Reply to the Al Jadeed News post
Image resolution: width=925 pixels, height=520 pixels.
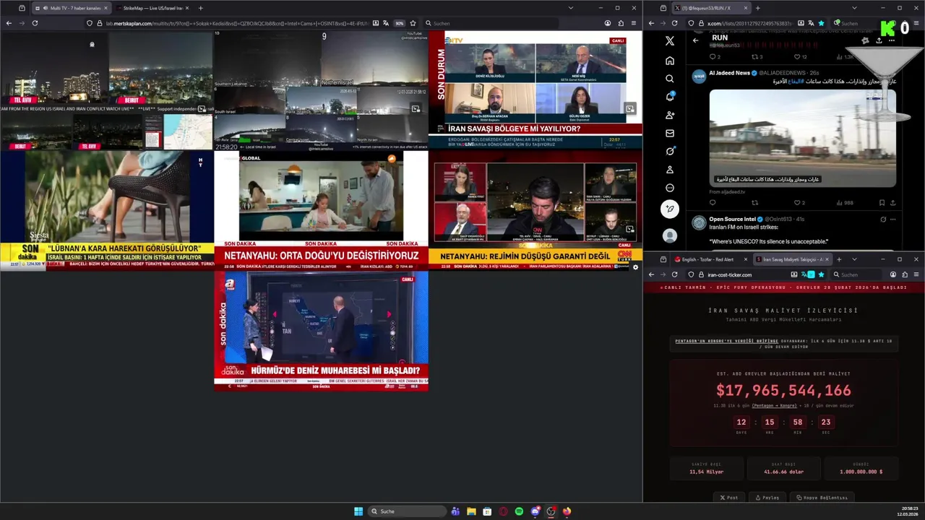click(713, 203)
